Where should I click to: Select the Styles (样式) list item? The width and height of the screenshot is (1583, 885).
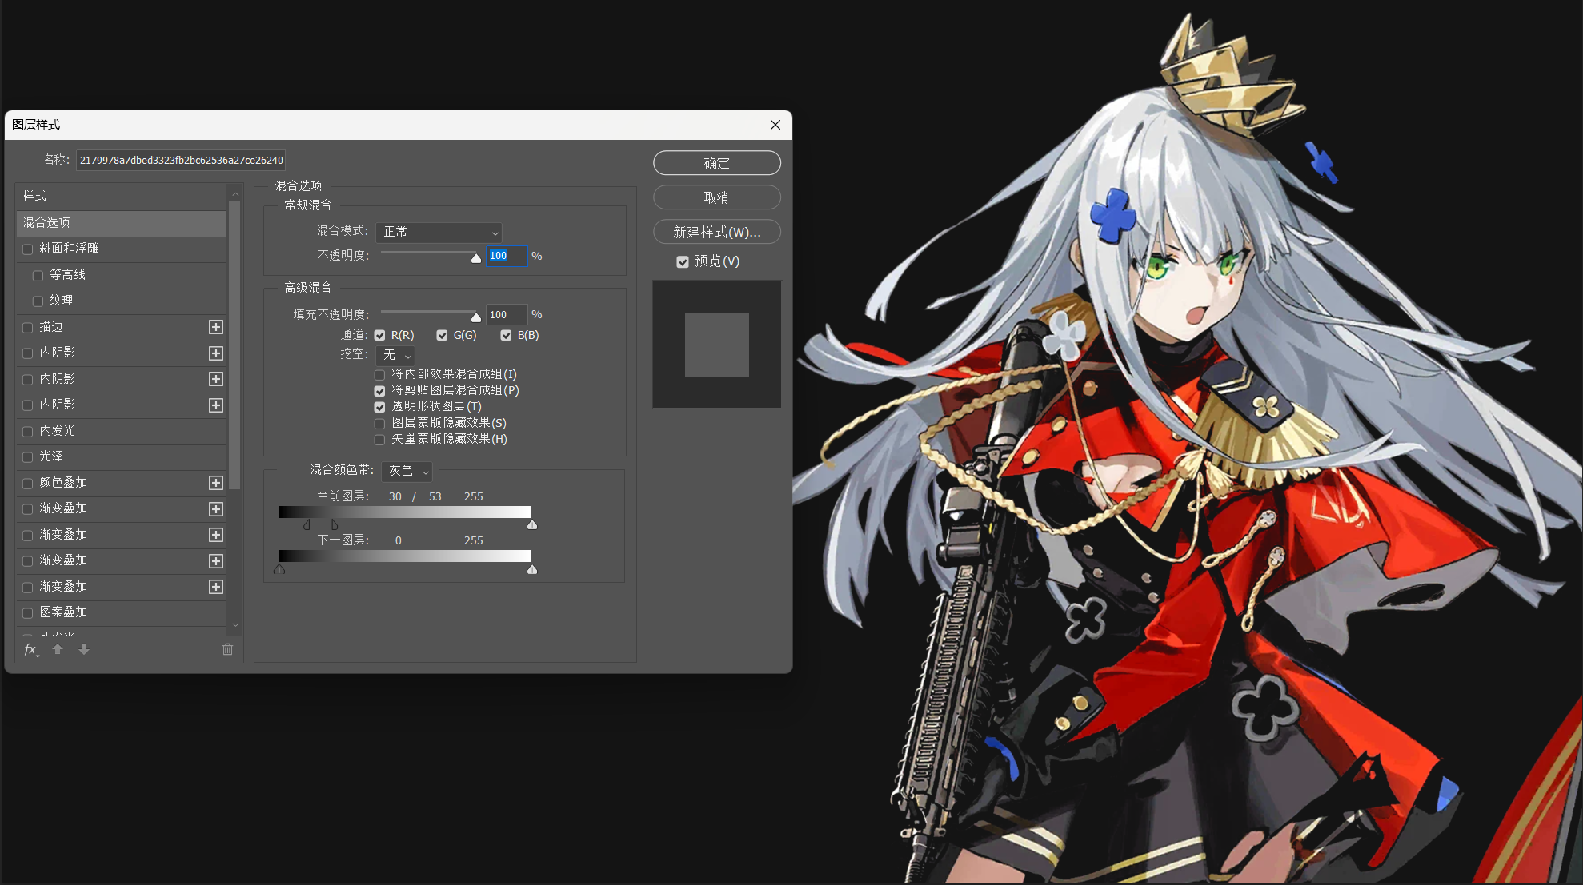(120, 197)
